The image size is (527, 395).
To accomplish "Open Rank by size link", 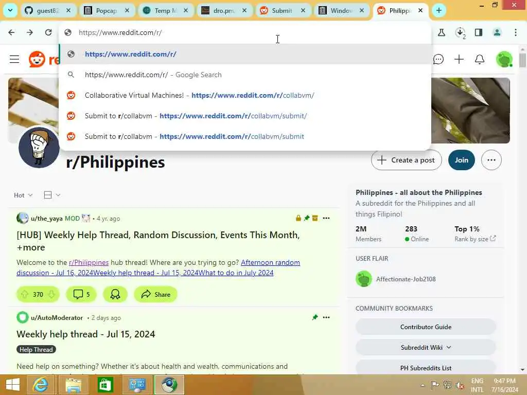I will tap(475, 239).
